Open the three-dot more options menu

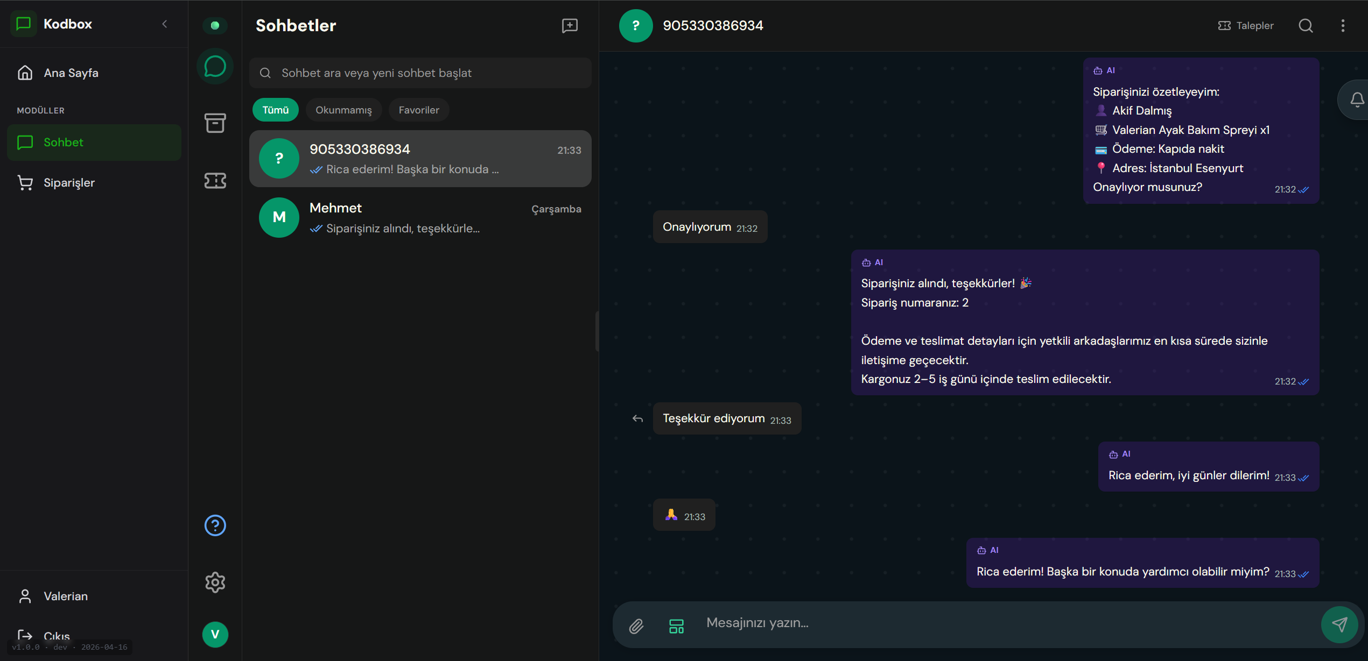[x=1343, y=25]
